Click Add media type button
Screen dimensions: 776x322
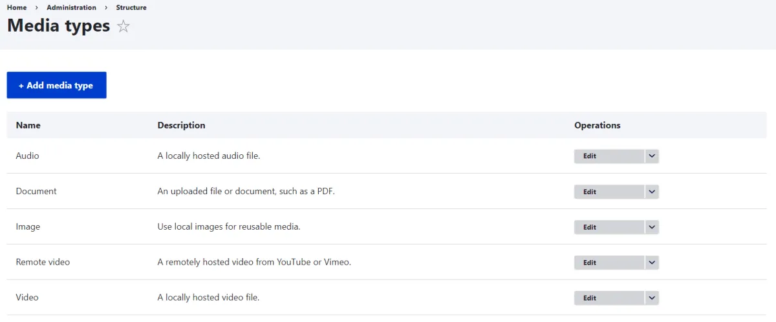coord(56,85)
